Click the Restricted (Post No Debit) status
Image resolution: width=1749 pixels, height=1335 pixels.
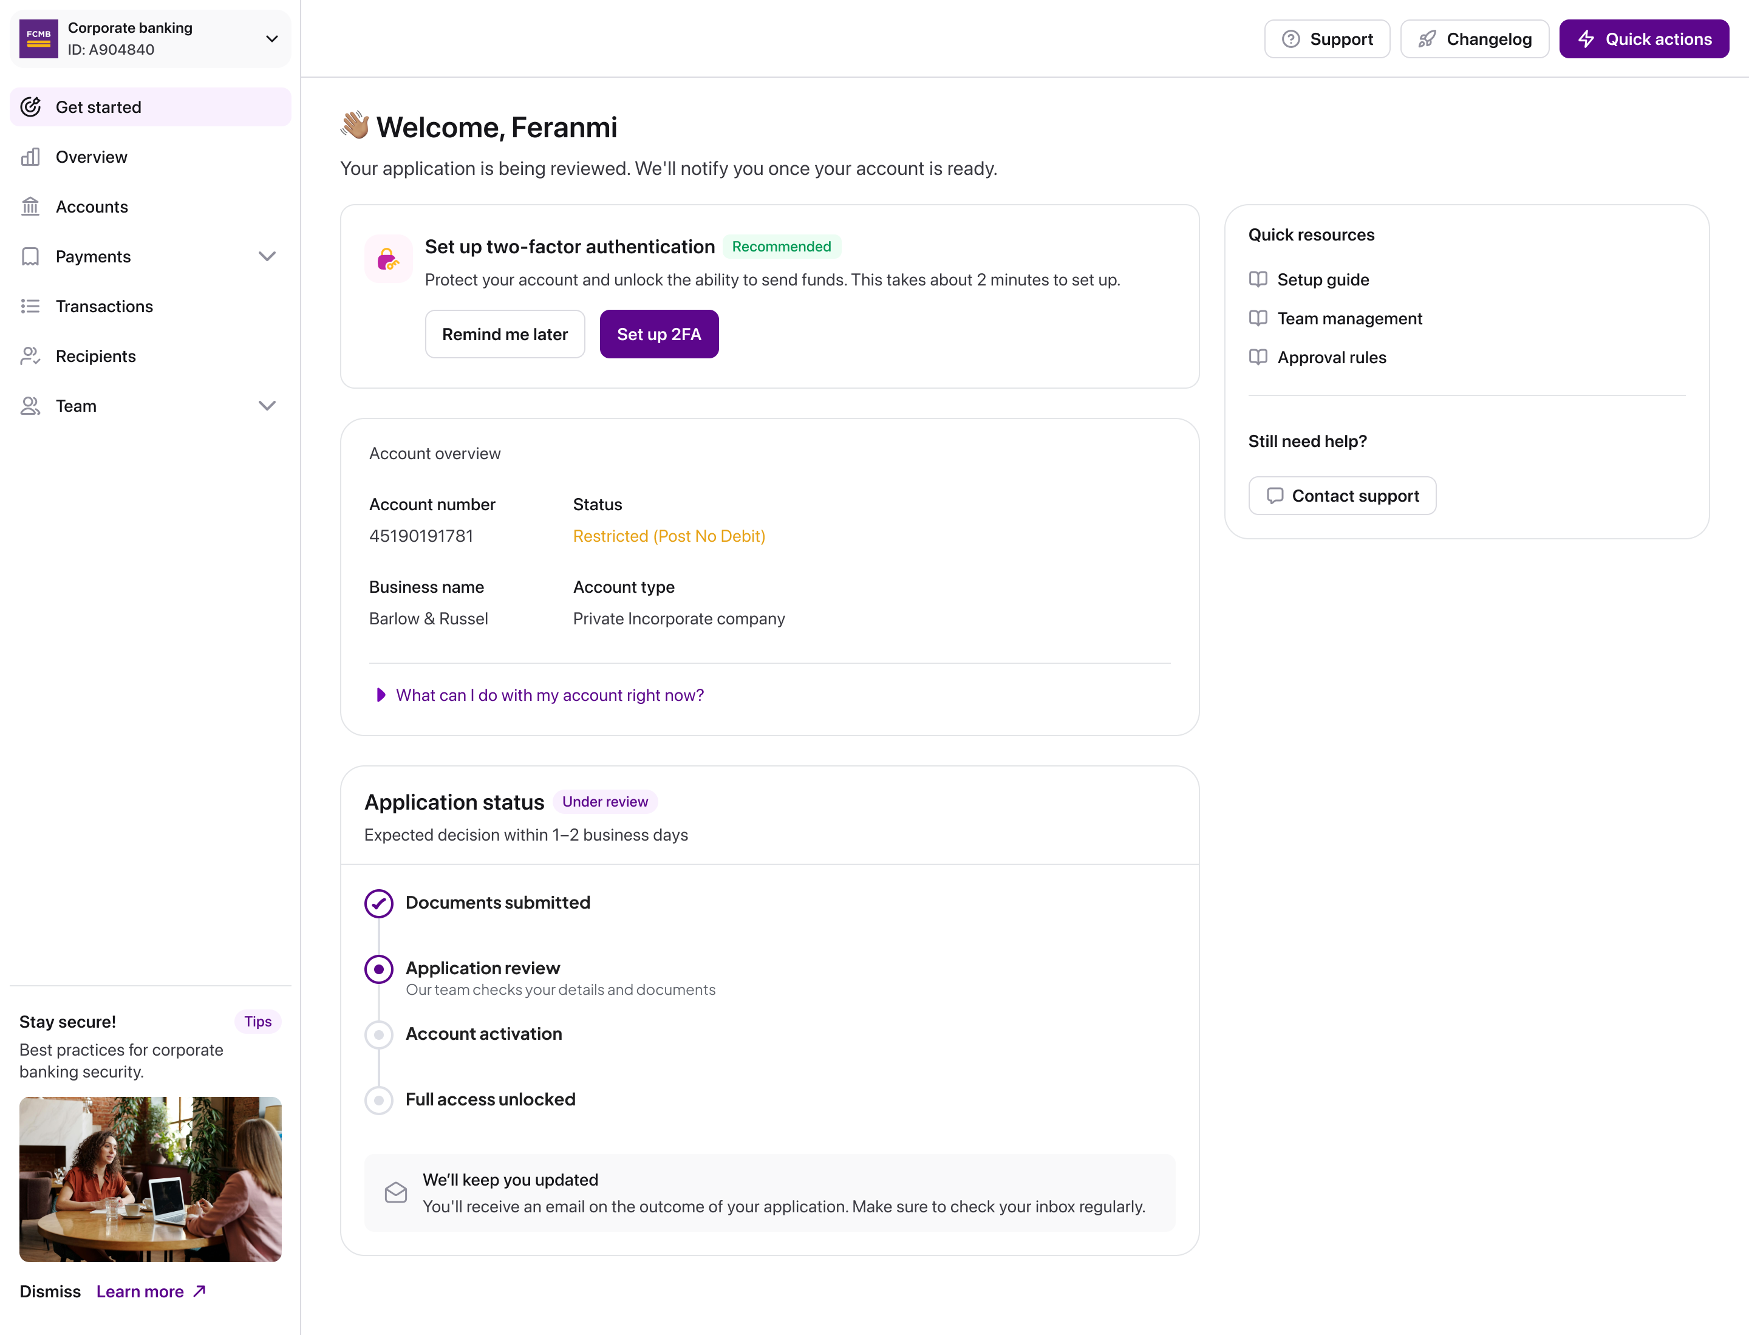pyautogui.click(x=669, y=536)
